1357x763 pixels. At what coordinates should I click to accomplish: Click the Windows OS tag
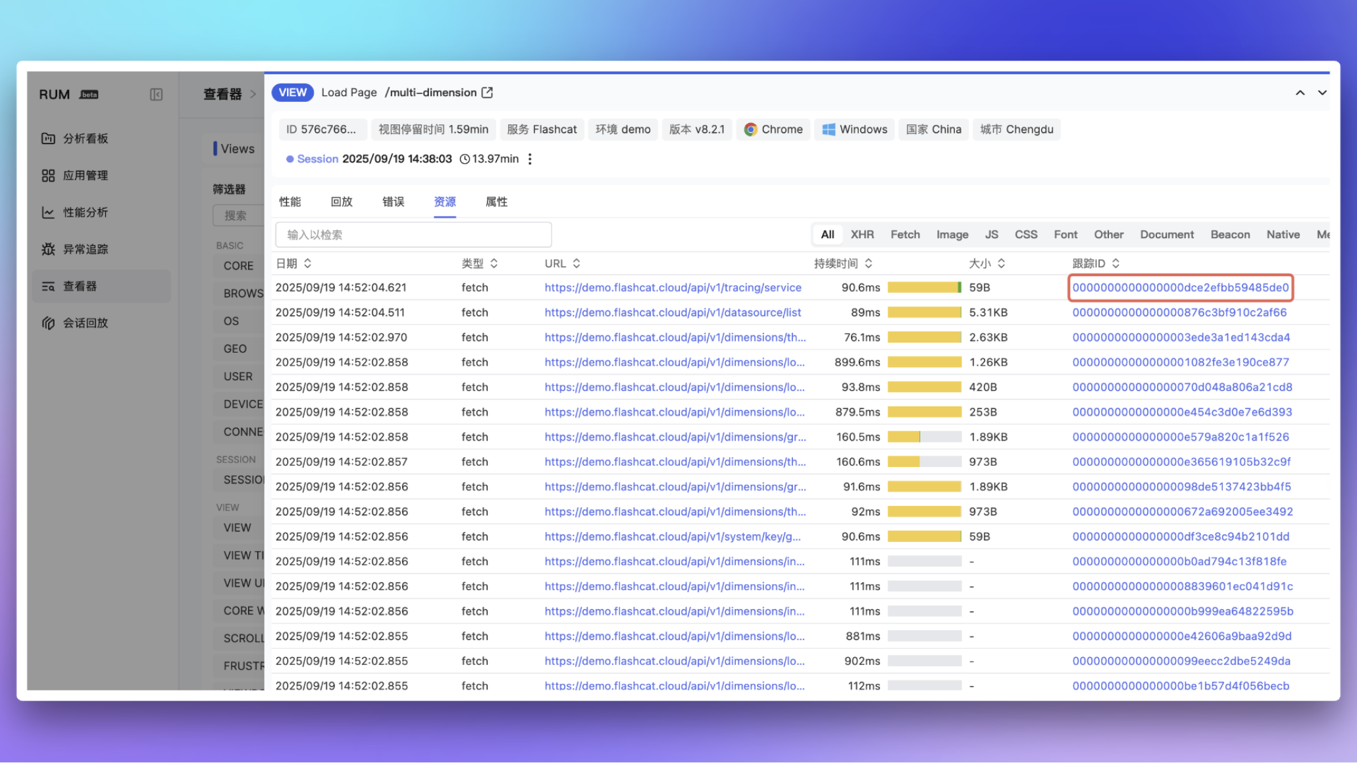click(x=855, y=130)
